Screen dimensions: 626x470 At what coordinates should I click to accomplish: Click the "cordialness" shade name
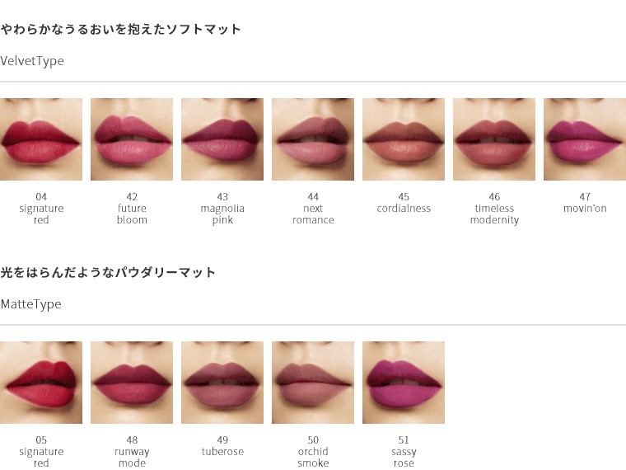pos(404,209)
